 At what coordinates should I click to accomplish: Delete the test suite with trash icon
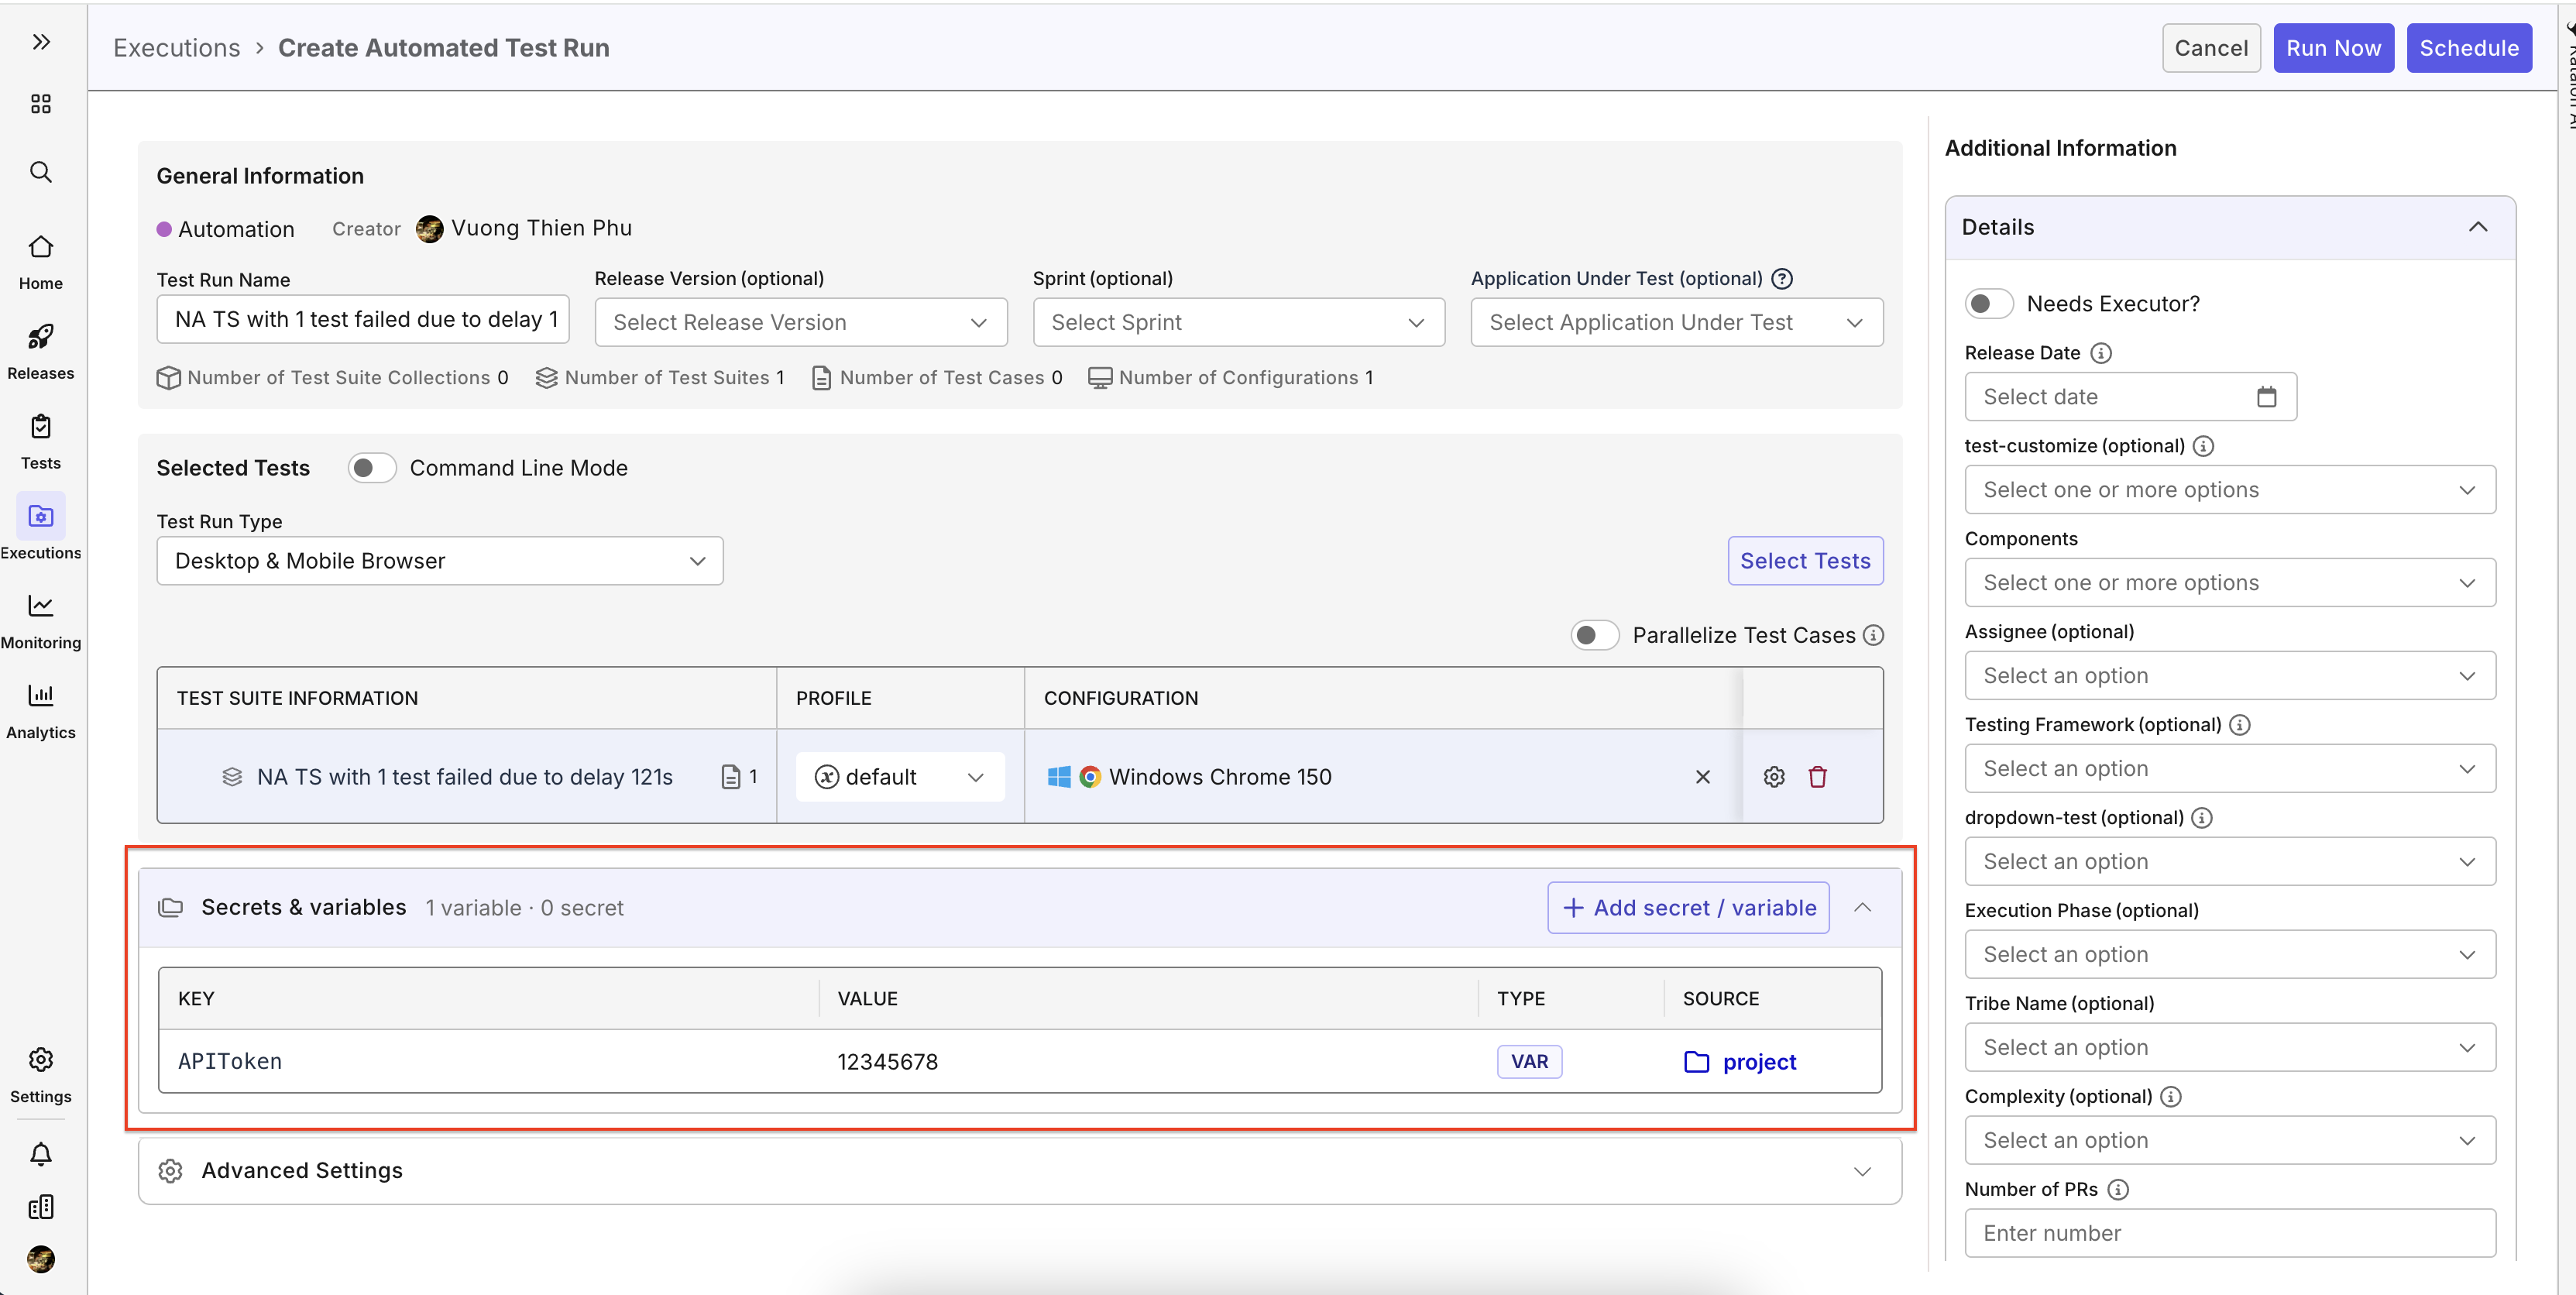pyautogui.click(x=1818, y=777)
